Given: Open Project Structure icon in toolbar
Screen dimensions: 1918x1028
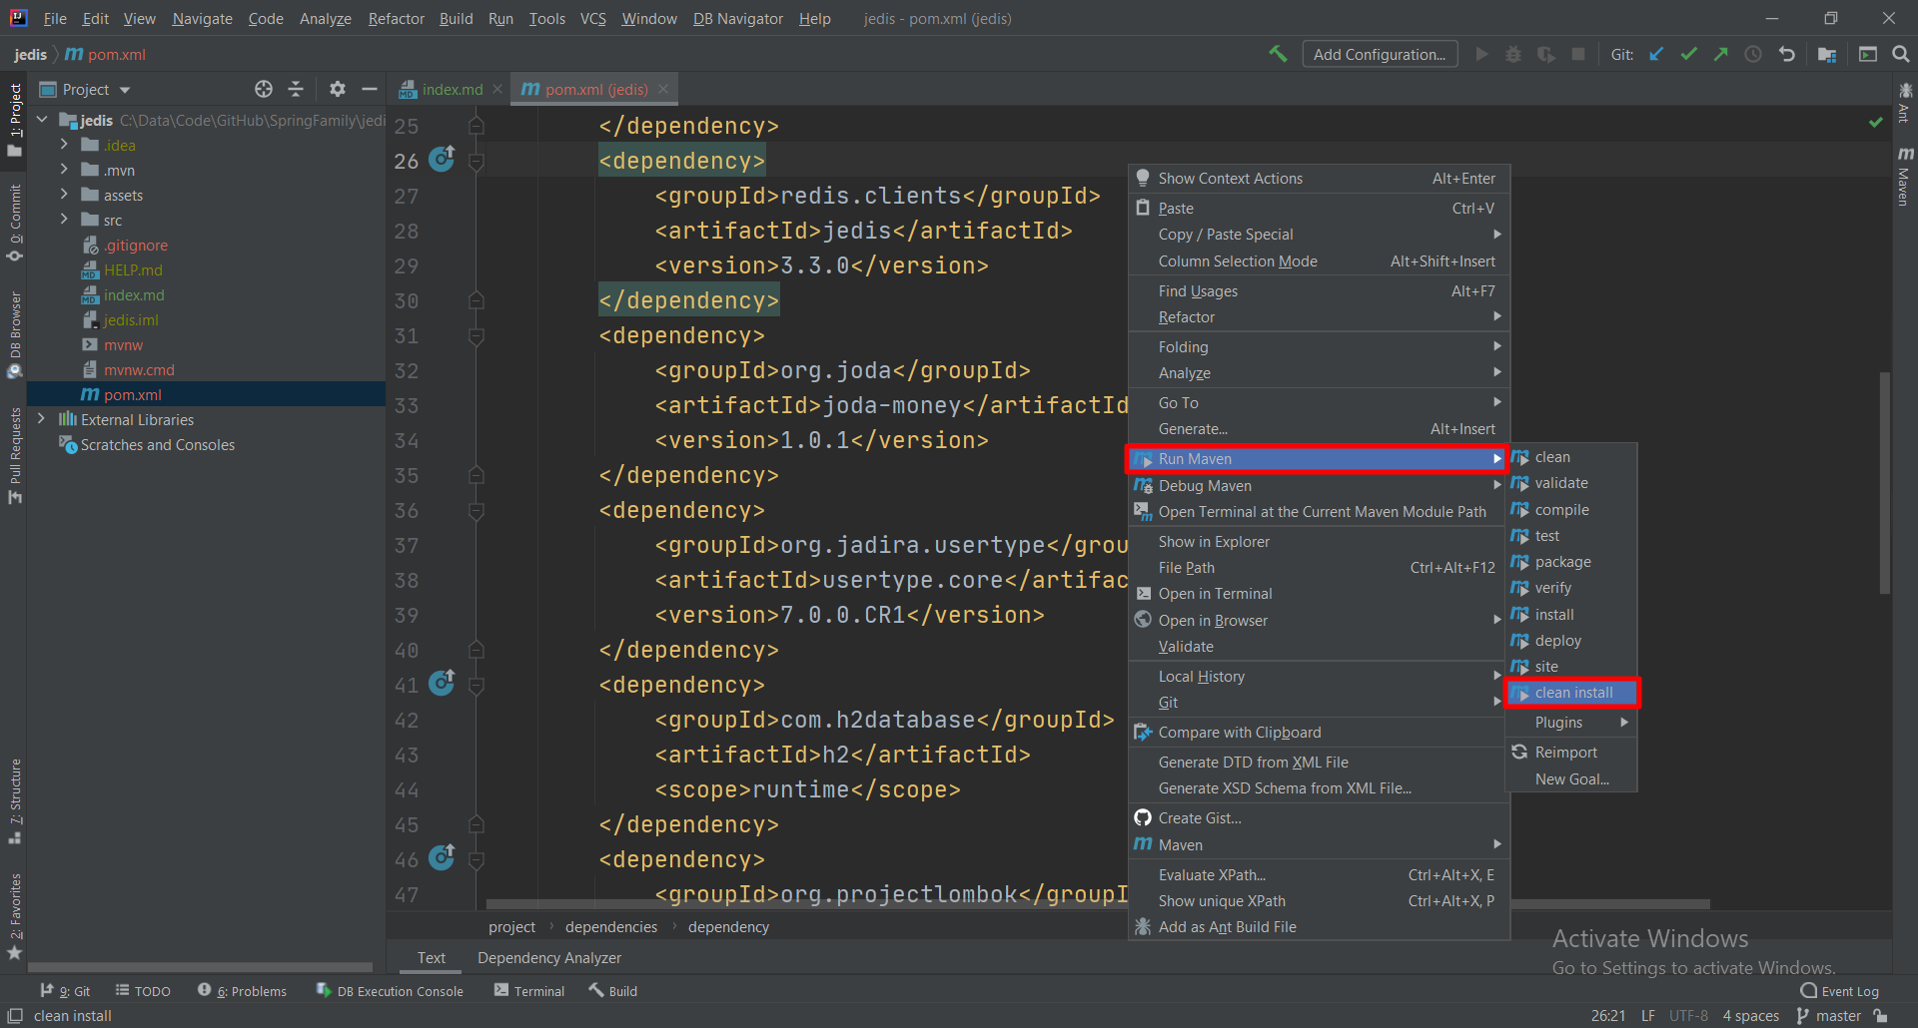Looking at the screenshot, I should [1827, 54].
